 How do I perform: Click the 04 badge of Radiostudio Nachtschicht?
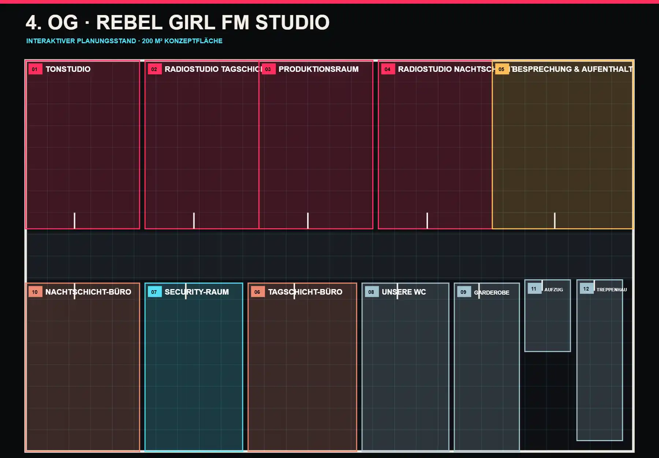tap(388, 69)
